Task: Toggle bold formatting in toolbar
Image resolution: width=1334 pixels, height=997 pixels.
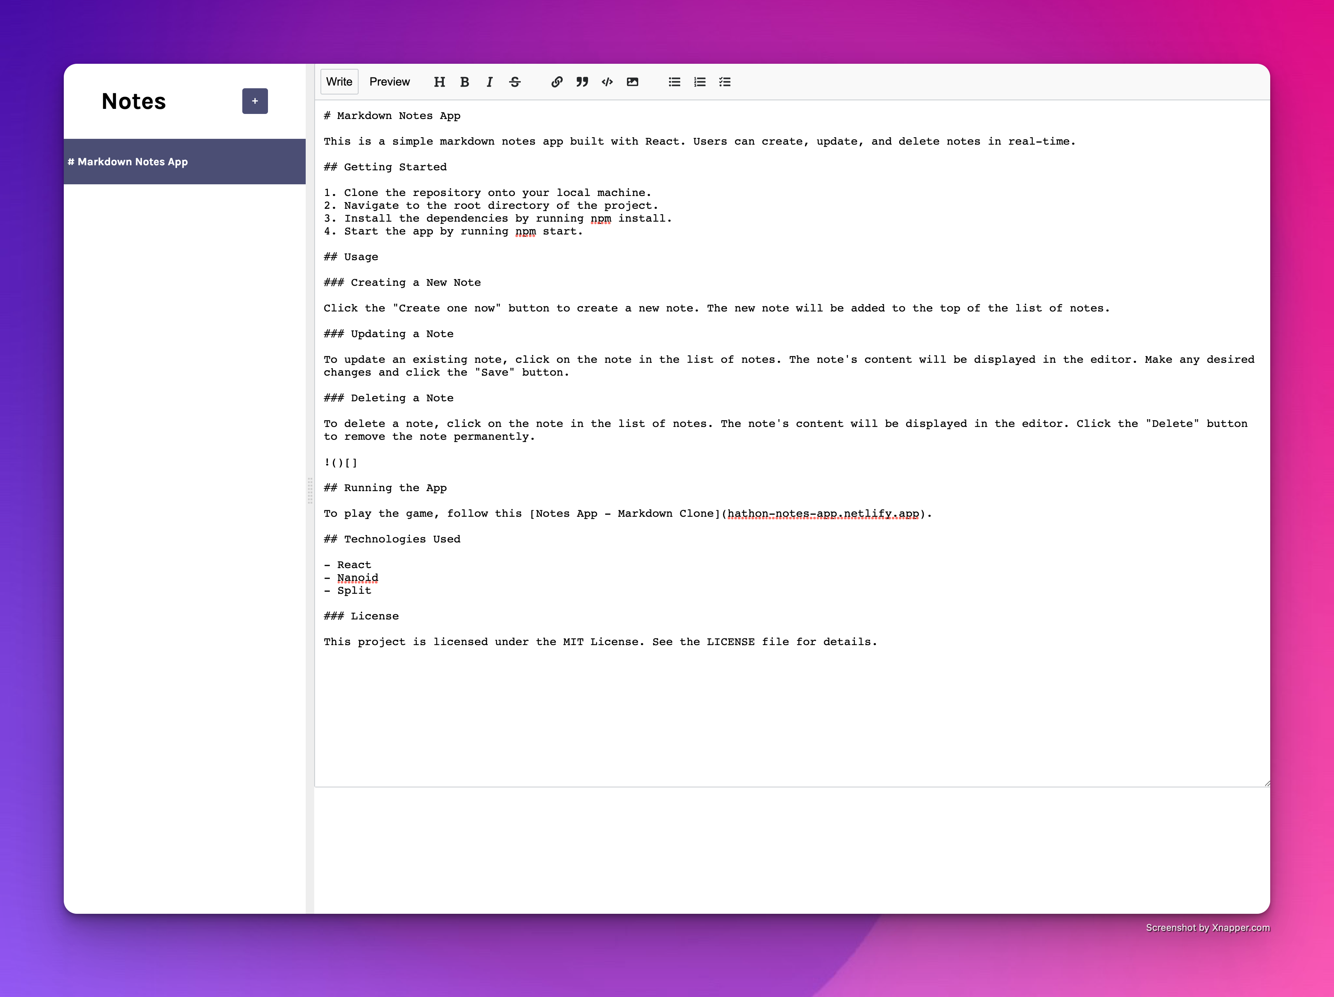Action: 464,82
